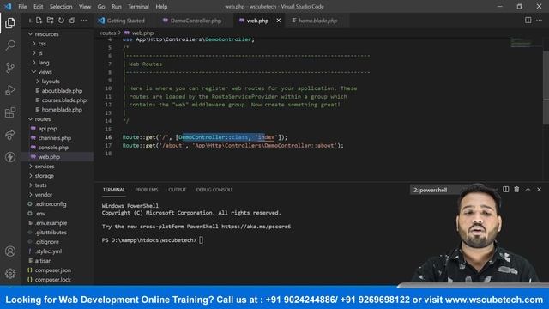Open the Extensions view
549x309 pixels.
pos(10,112)
